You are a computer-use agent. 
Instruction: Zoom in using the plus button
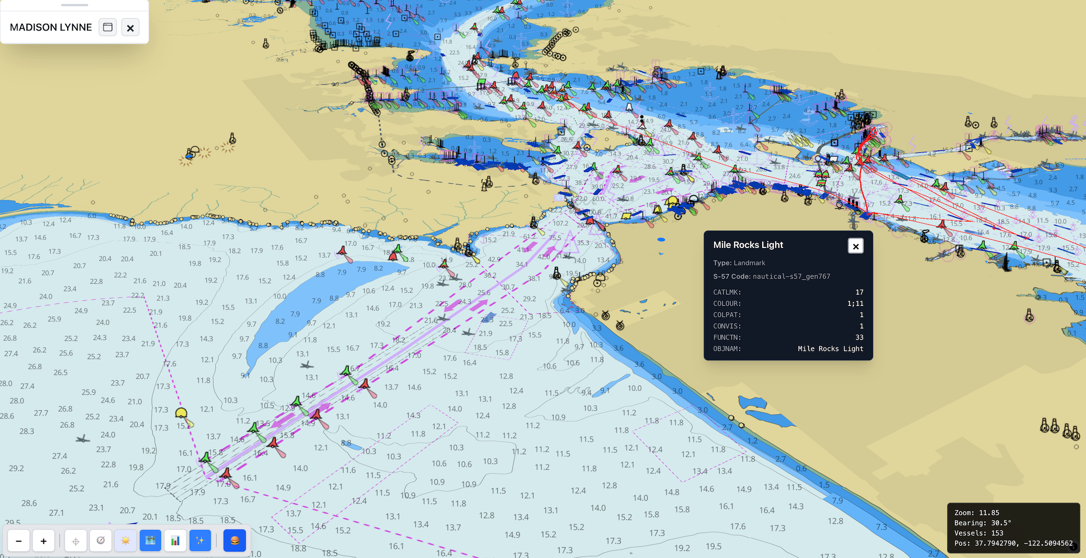pos(43,540)
